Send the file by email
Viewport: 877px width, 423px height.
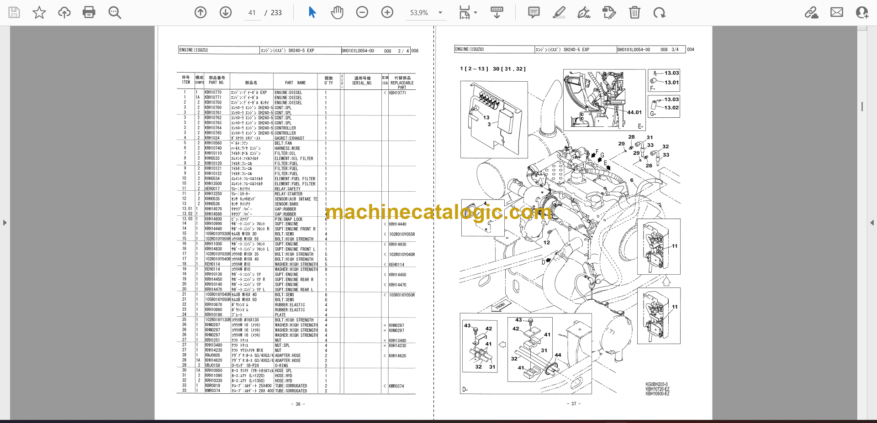tap(837, 12)
